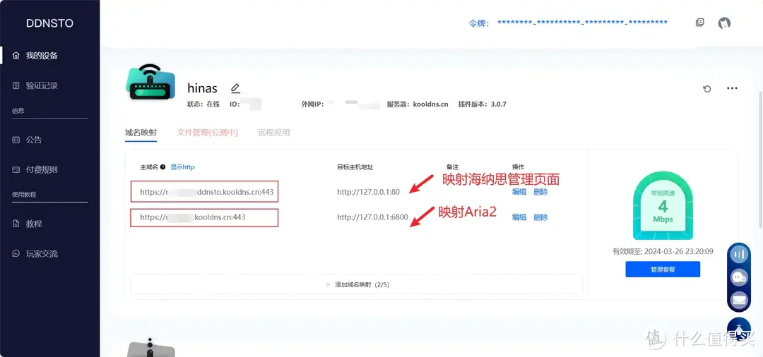Click the ddnsto.kooldns.cn:443 domain entry
The width and height of the screenshot is (763, 357).
206,192
